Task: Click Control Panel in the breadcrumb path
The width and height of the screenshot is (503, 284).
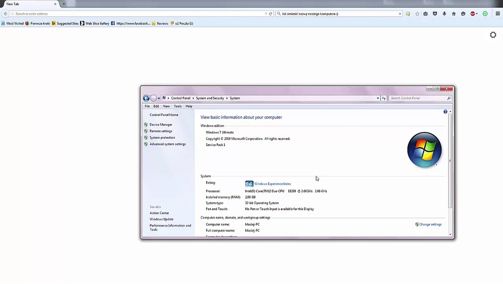Action: [181, 98]
